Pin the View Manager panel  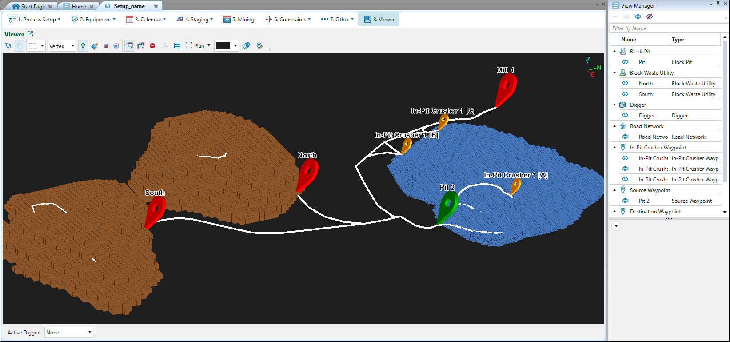(x=718, y=4)
